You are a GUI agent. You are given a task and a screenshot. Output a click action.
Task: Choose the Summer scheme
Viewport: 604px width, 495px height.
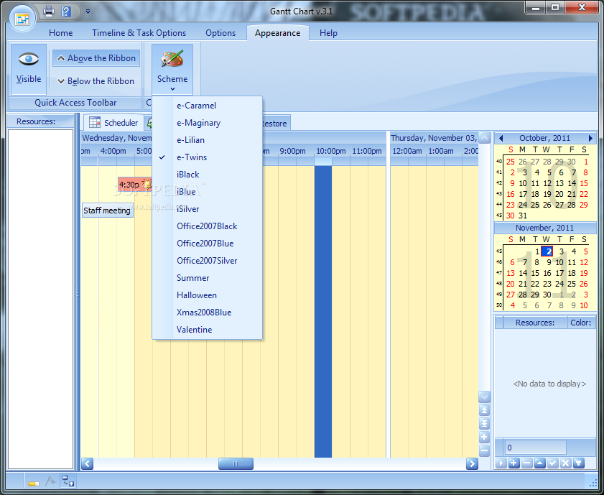point(208,278)
